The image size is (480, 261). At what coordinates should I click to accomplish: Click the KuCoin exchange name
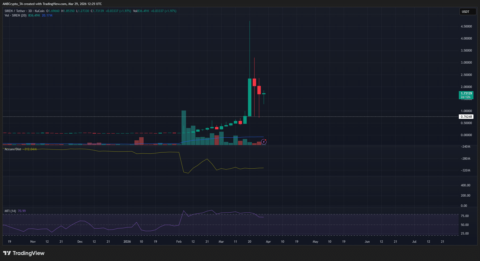click(40, 11)
